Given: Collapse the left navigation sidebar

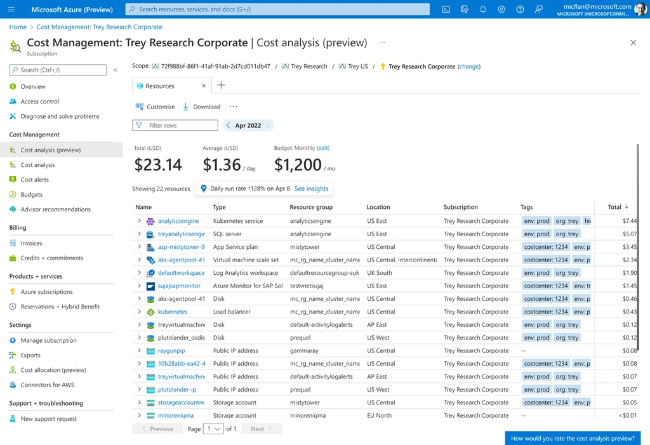Looking at the screenshot, I should point(115,70).
